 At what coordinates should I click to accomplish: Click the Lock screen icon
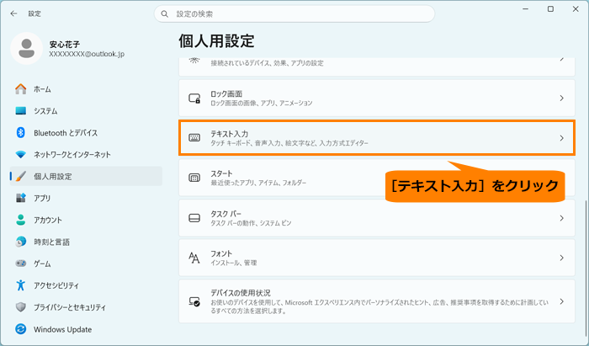coord(194,98)
